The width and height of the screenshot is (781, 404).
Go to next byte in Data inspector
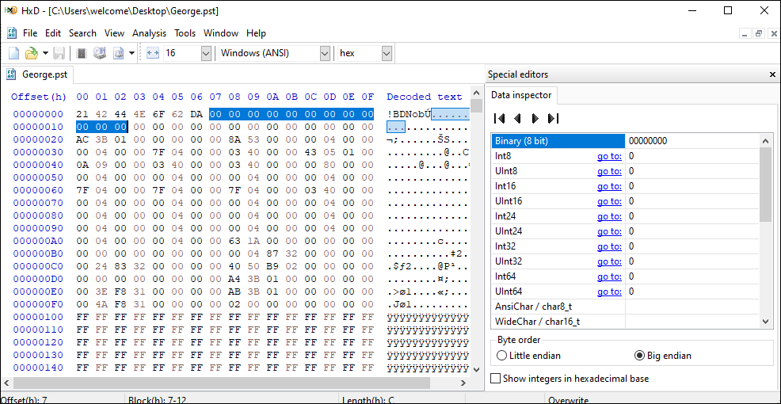(x=535, y=118)
